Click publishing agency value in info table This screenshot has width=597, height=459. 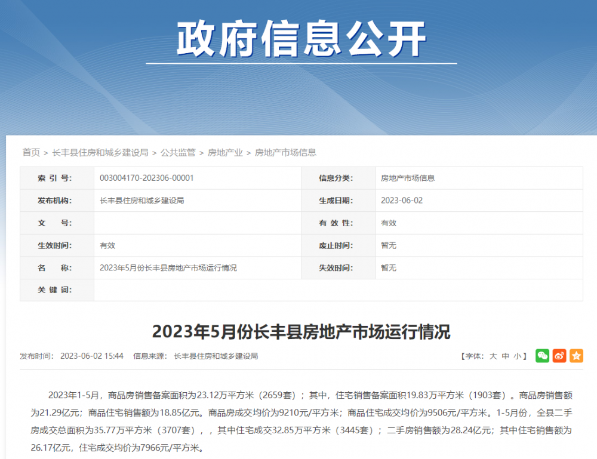[x=141, y=201]
